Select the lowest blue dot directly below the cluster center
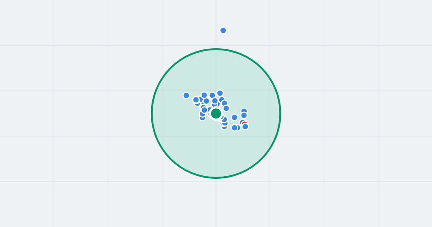This screenshot has height=227, width=432. pyautogui.click(x=224, y=126)
